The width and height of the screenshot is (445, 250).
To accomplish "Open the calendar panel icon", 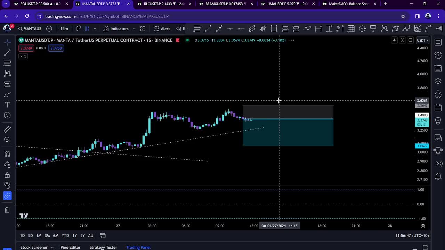I will [438, 108].
